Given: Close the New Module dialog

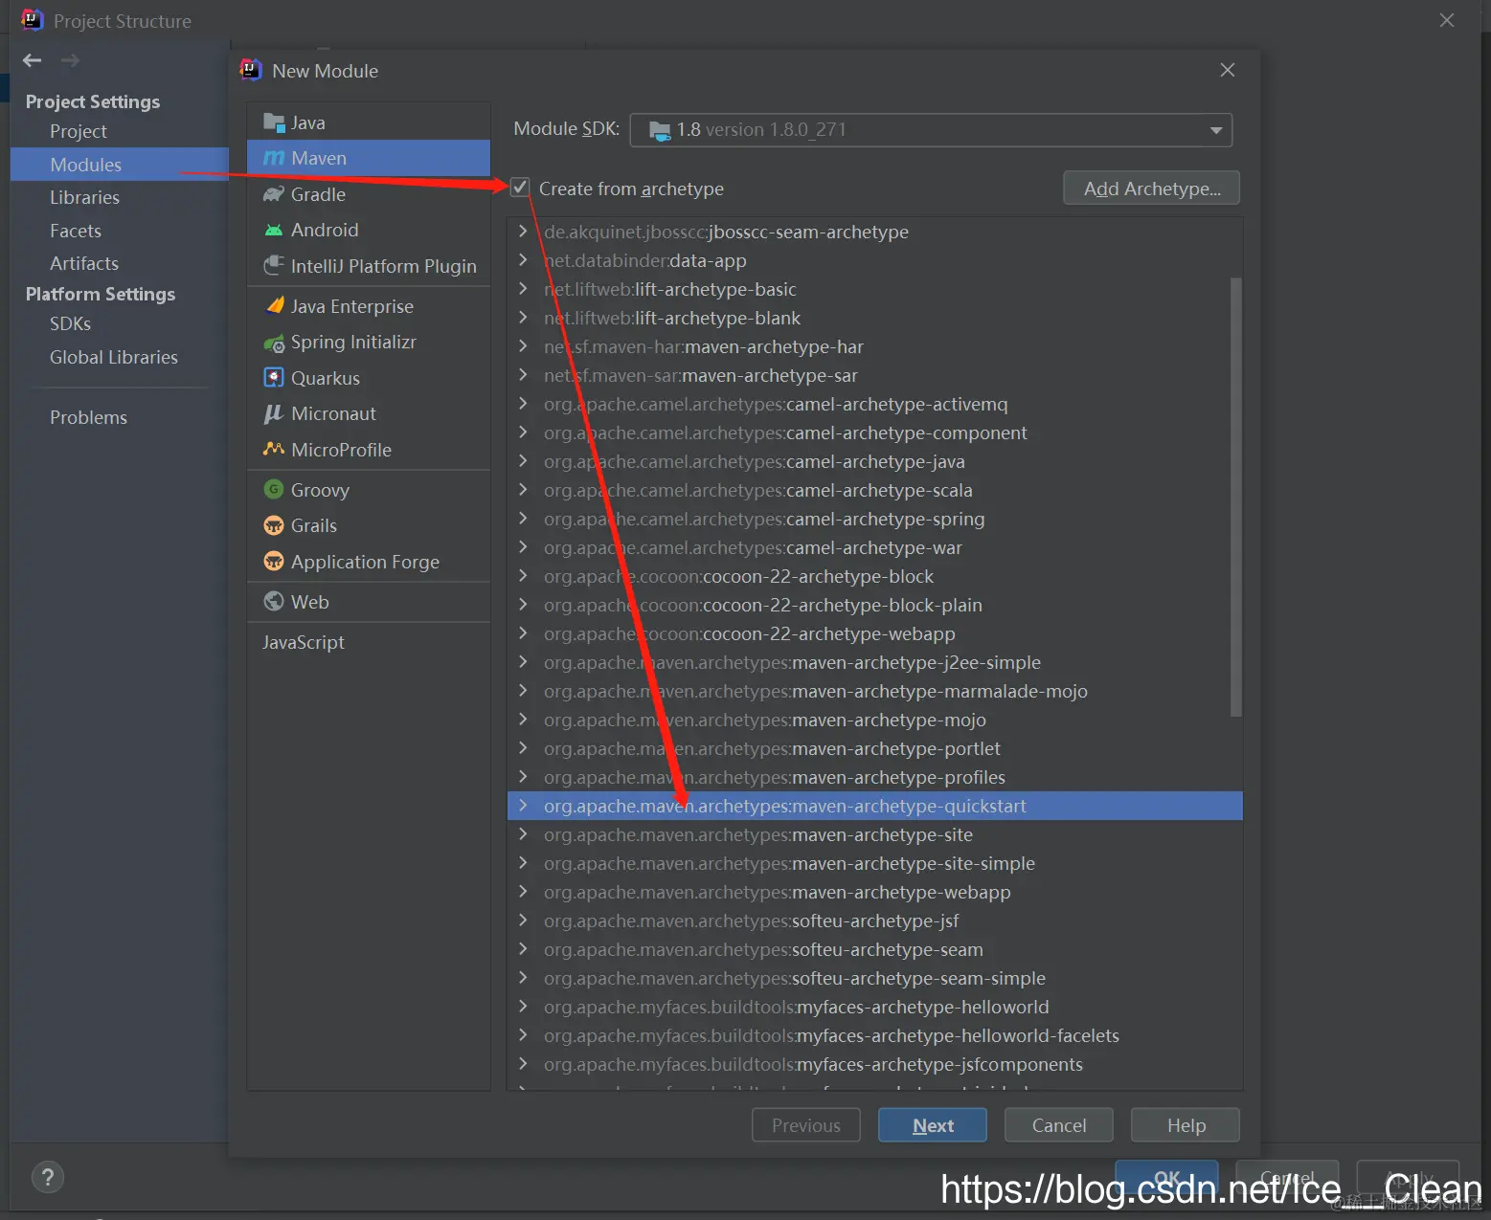Looking at the screenshot, I should (1228, 70).
